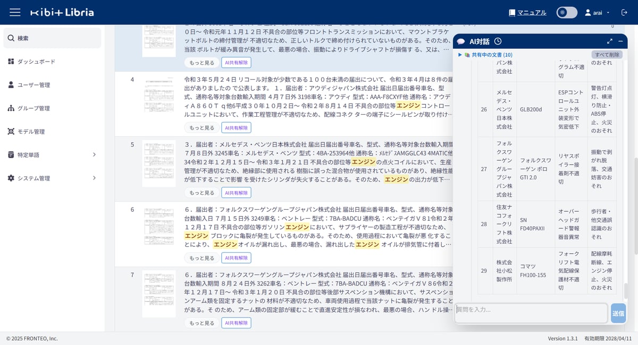Click AI共有解除 on result 6
Screen dimensions: 638x345
pyautogui.click(x=236, y=258)
